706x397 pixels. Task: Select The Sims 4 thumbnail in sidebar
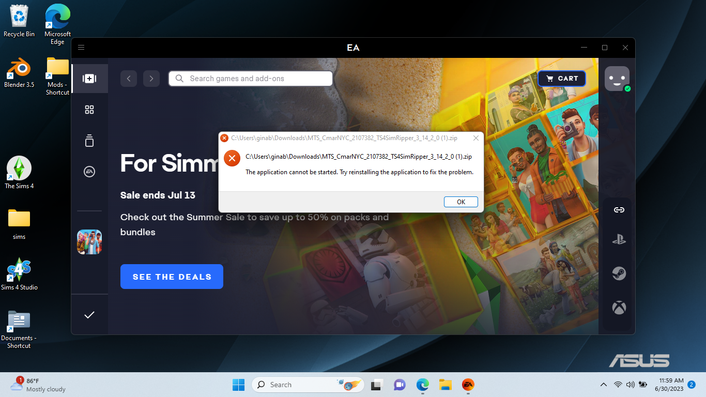click(89, 241)
